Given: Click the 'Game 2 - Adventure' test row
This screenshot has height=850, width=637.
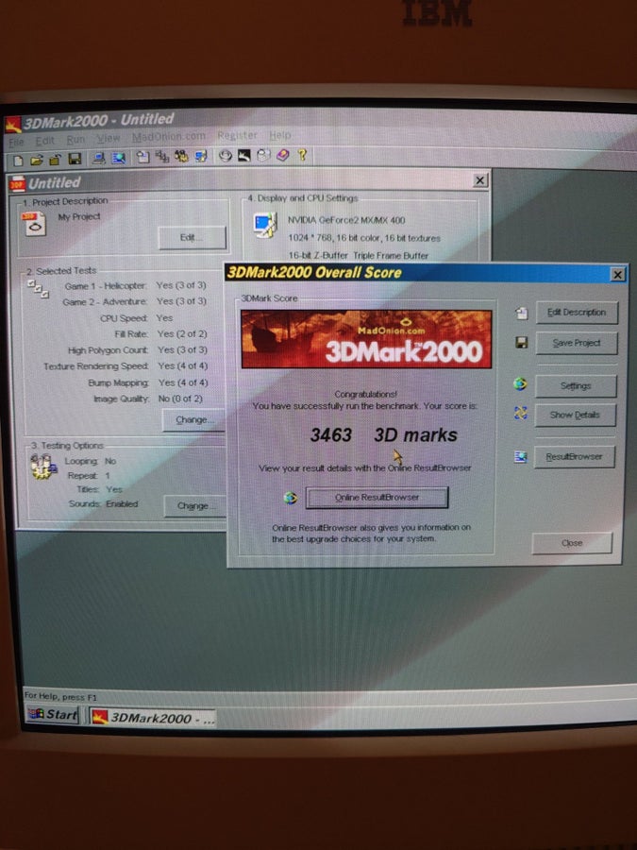Looking at the screenshot, I should pos(134,301).
